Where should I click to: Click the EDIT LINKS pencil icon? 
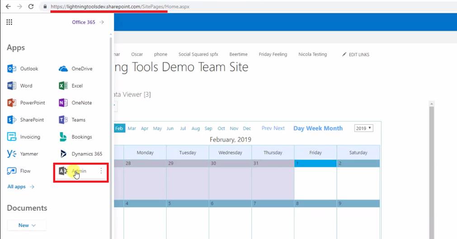pyautogui.click(x=344, y=54)
